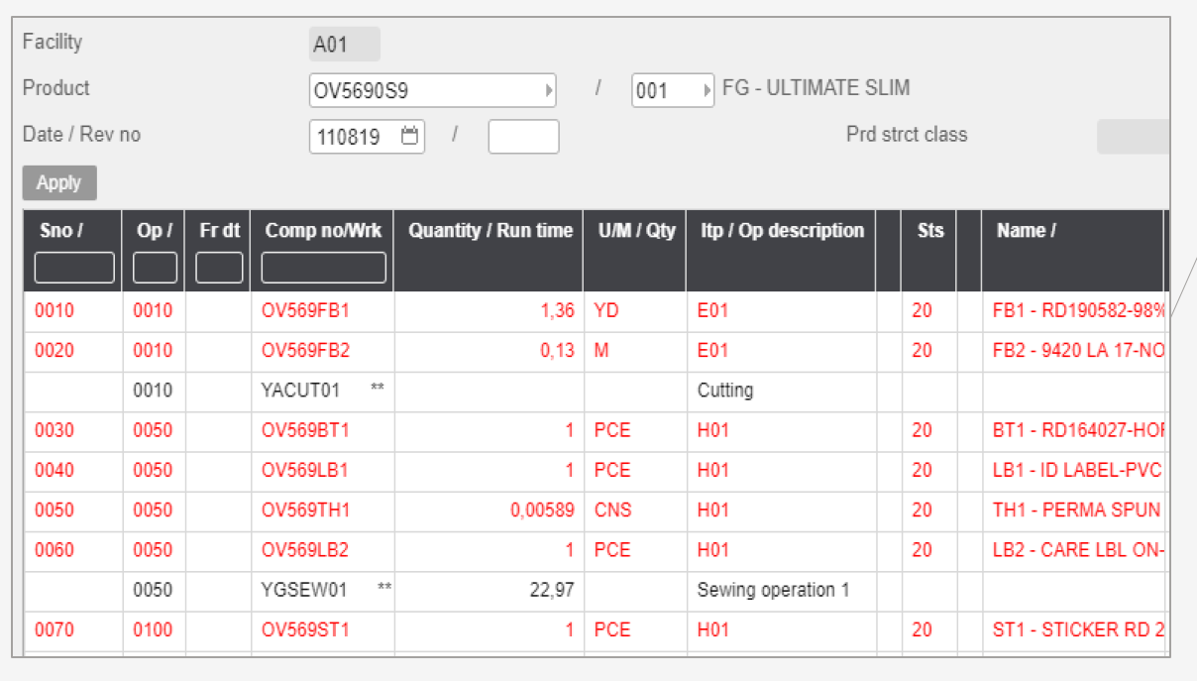Click sequence number 0070 row
The width and height of the screenshot is (1197, 681).
click(x=54, y=630)
